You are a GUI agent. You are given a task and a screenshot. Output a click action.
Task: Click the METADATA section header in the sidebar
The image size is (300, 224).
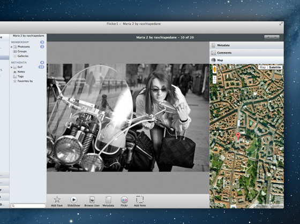coord(19,63)
